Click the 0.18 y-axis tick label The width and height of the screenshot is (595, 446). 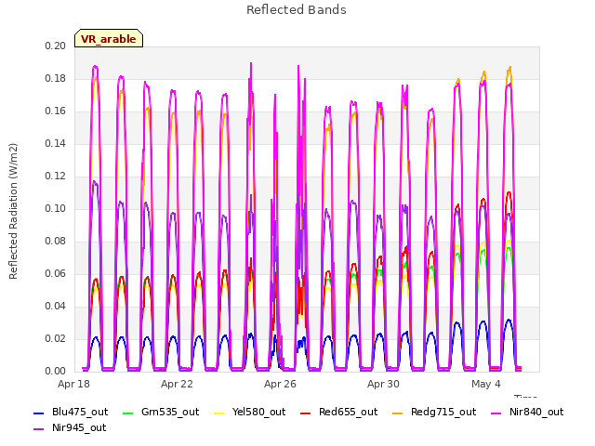56,78
